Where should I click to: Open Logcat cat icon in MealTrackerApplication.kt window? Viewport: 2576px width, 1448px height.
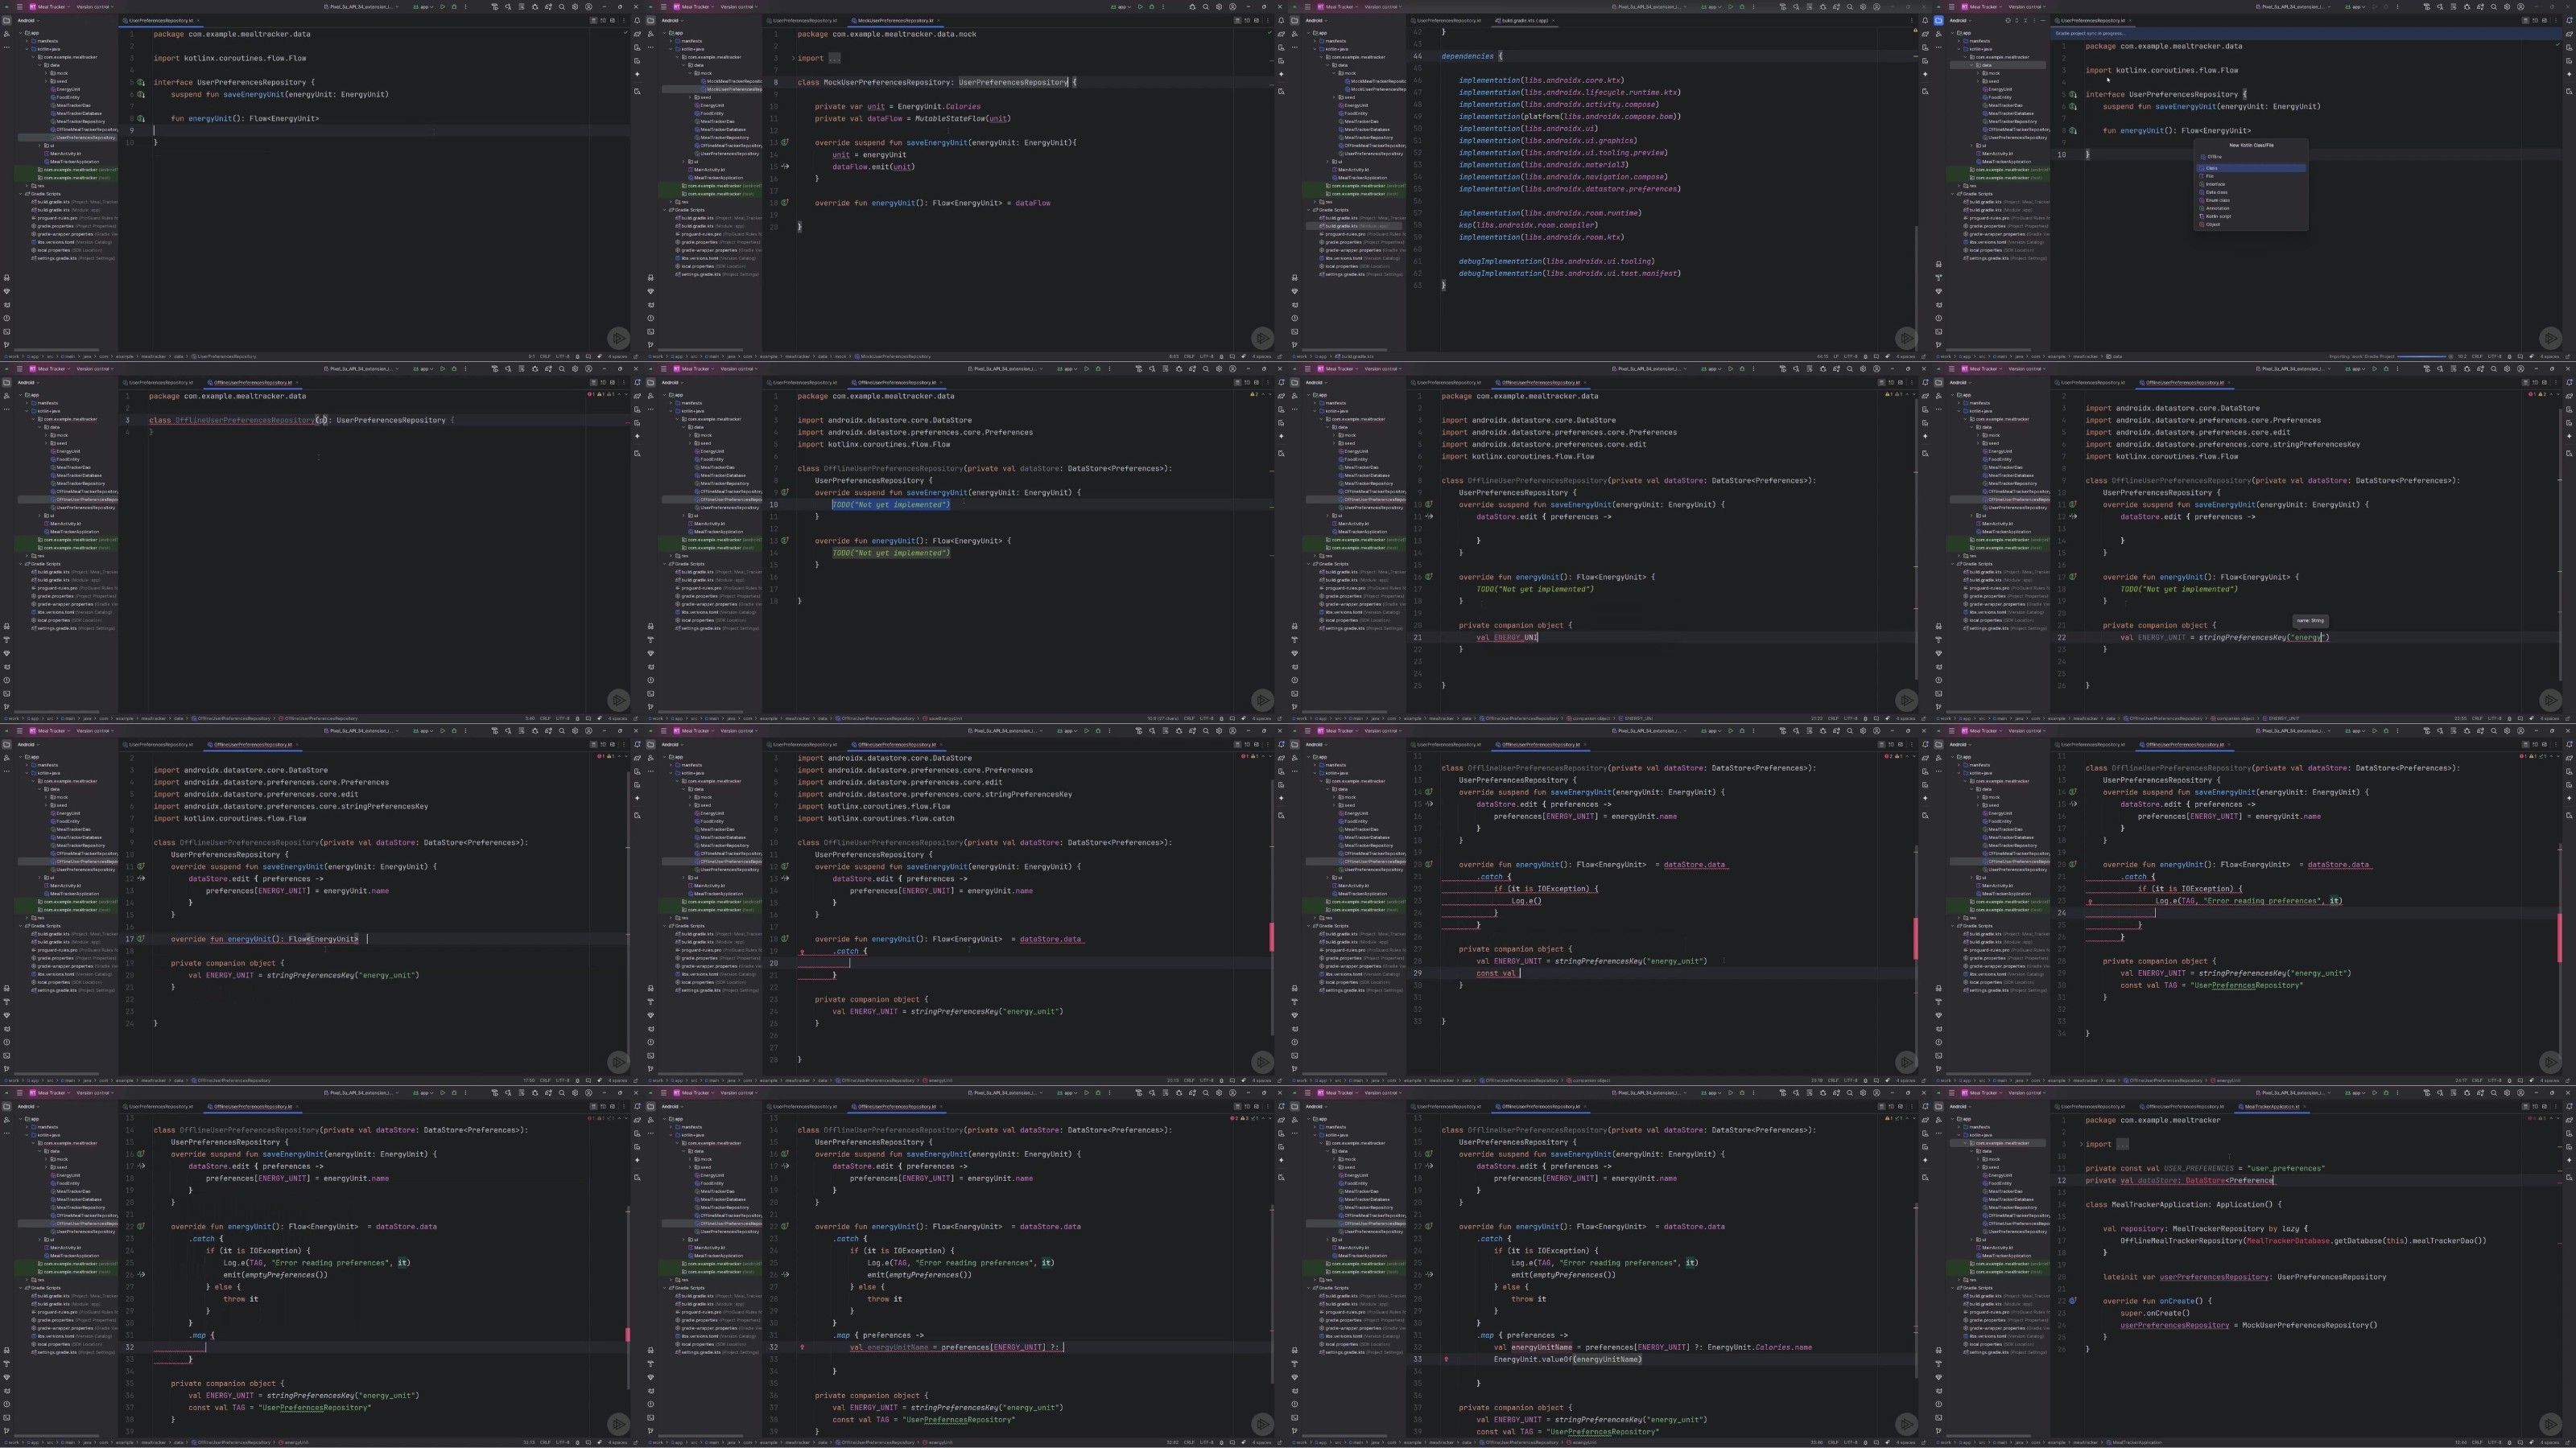click(1939, 1391)
